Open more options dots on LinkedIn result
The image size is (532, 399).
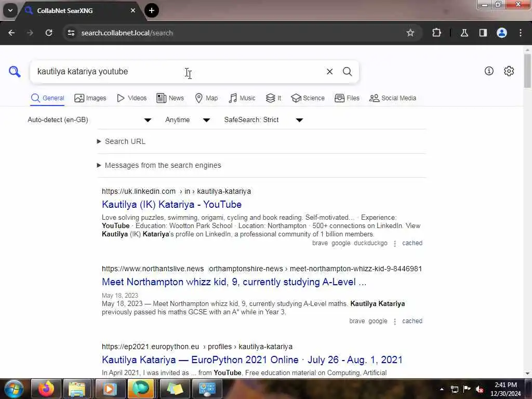pyautogui.click(x=395, y=244)
